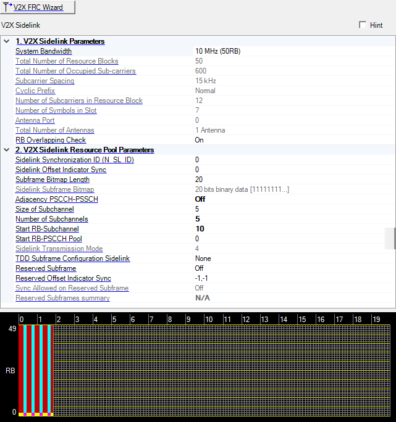396x422 pixels.
Task: Click subframe 0 red resource block column
Action: coord(21,369)
